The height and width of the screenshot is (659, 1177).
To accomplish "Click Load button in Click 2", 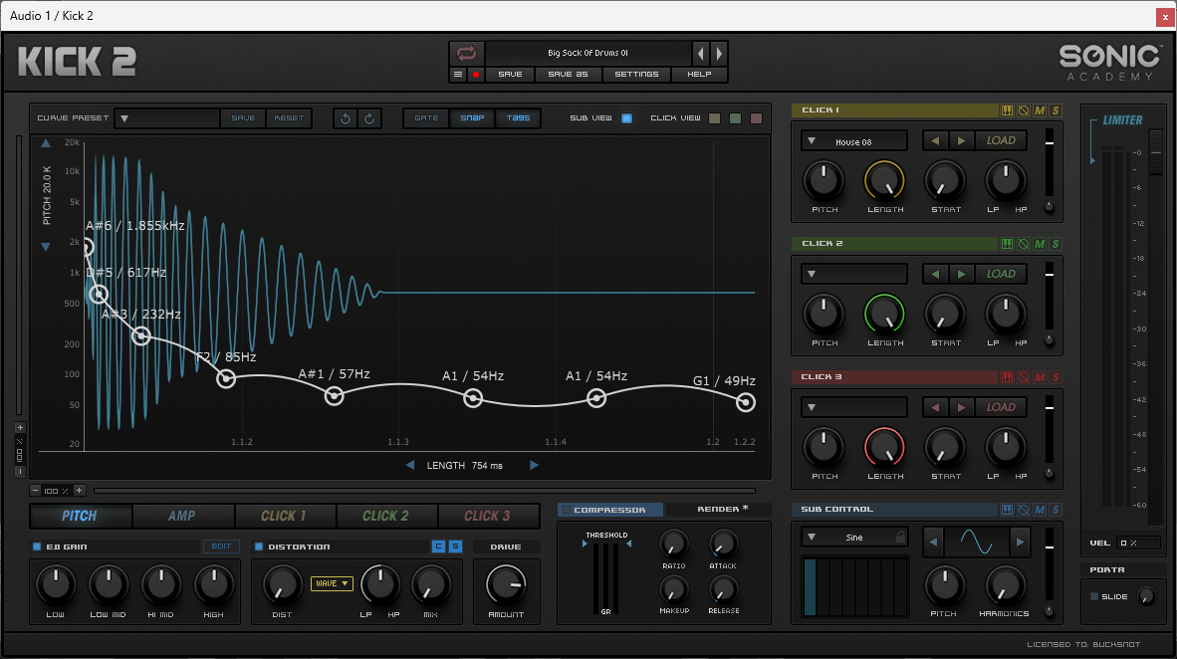I will click(1001, 274).
